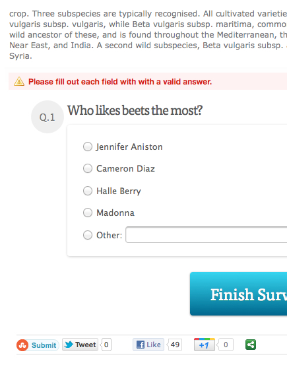Click the Facebook Like button
287x367 pixels.
[x=148, y=345]
